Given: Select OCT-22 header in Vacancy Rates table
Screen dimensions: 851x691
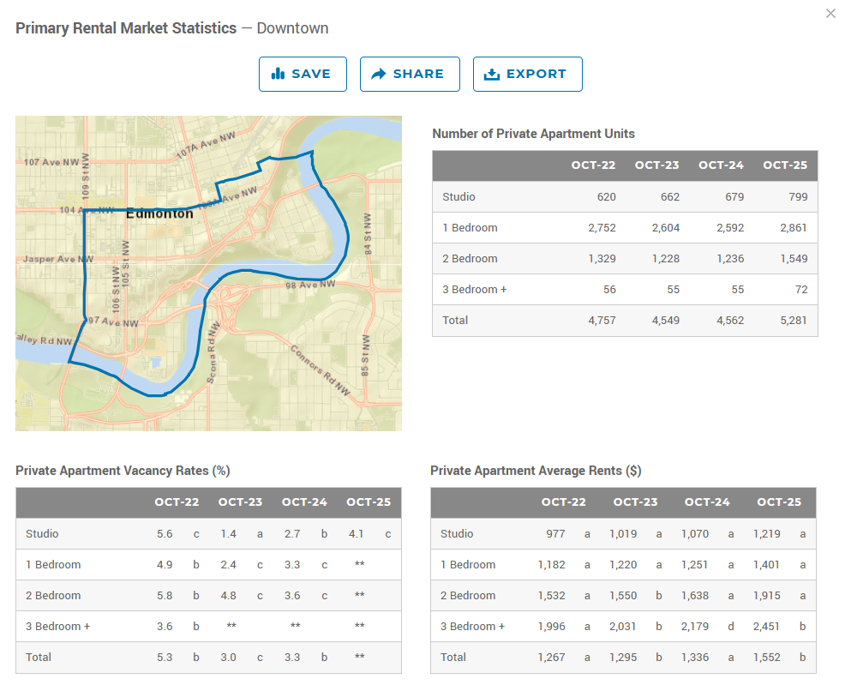Looking at the screenshot, I should click(x=178, y=502).
